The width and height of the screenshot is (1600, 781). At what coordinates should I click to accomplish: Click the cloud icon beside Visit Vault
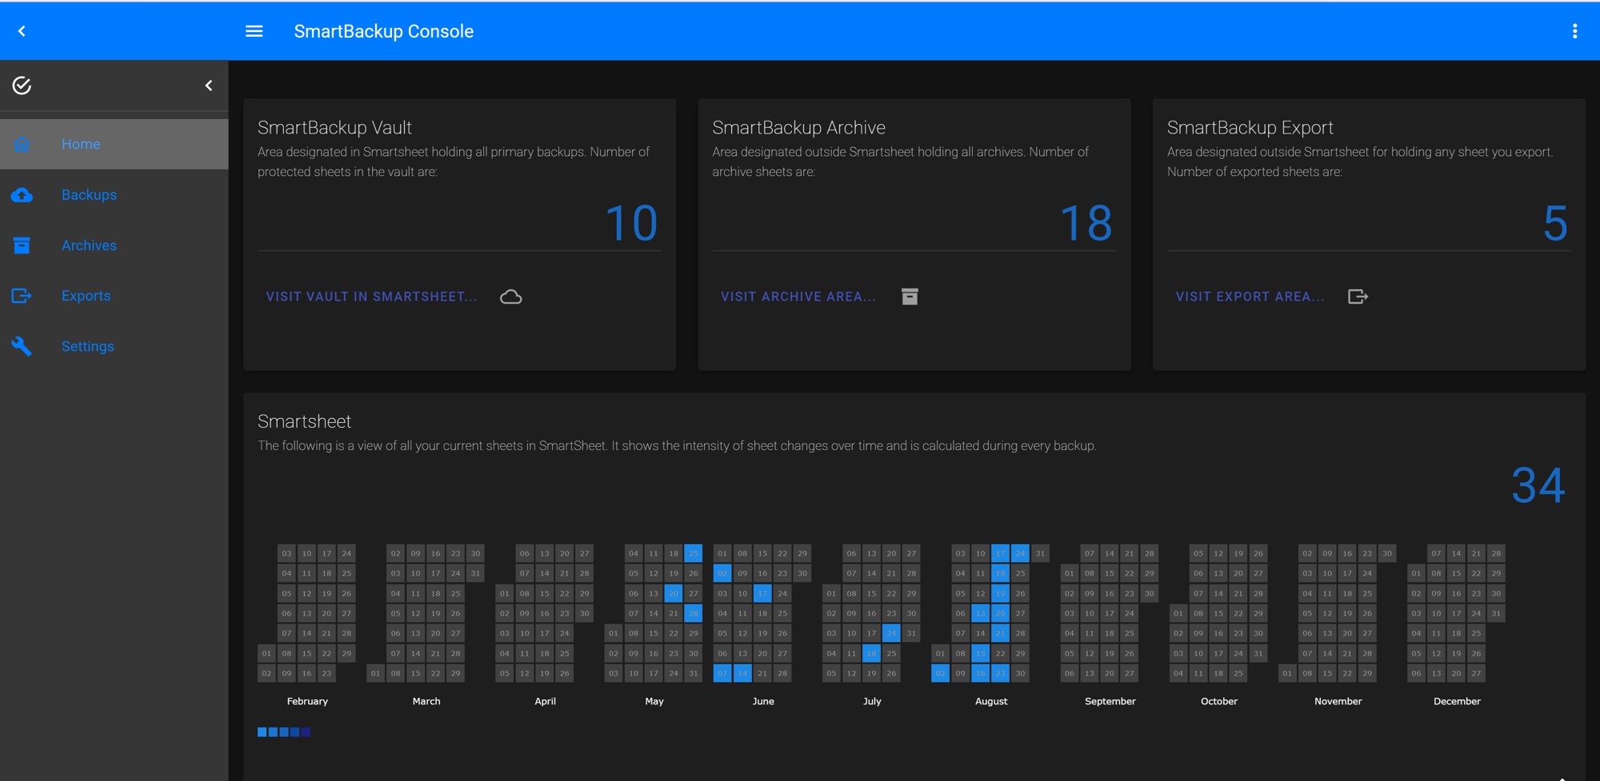(x=510, y=297)
